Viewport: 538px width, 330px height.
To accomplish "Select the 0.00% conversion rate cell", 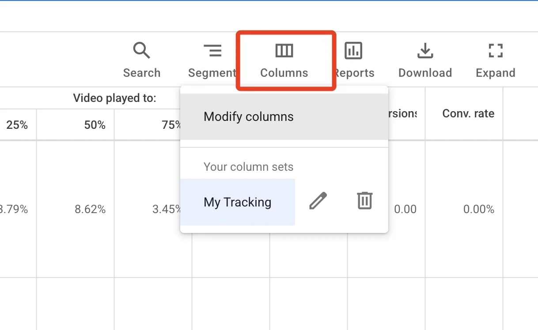I will click(x=479, y=209).
